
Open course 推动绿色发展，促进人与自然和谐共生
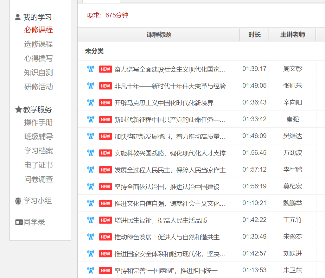tap(167, 237)
